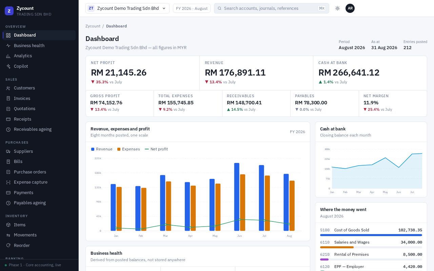Click 'Phase 1 · Core accounting, live' status
Viewport: 434px width, 271px height.
click(35, 265)
